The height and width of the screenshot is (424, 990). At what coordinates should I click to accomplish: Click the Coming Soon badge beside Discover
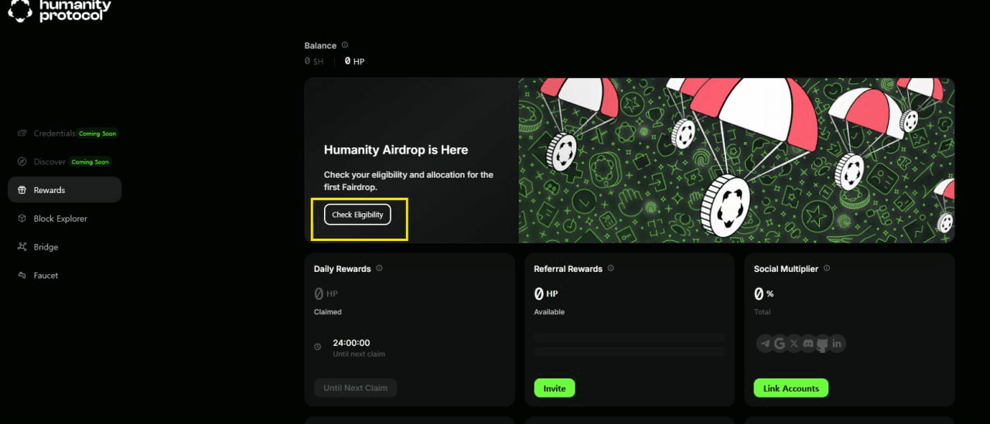90,162
